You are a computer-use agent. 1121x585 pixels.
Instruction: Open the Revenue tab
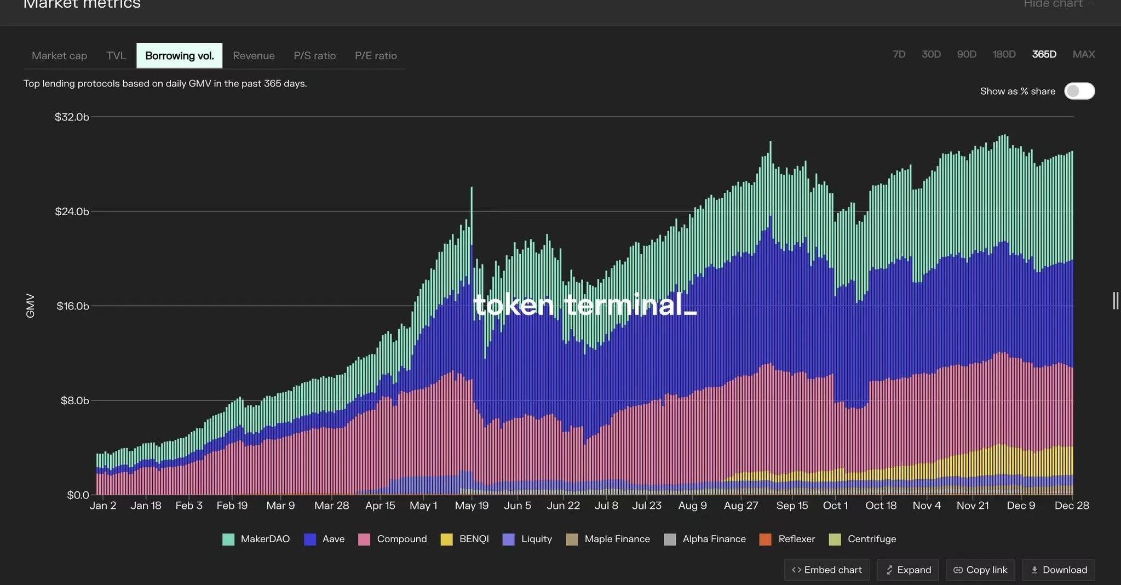pyautogui.click(x=254, y=55)
